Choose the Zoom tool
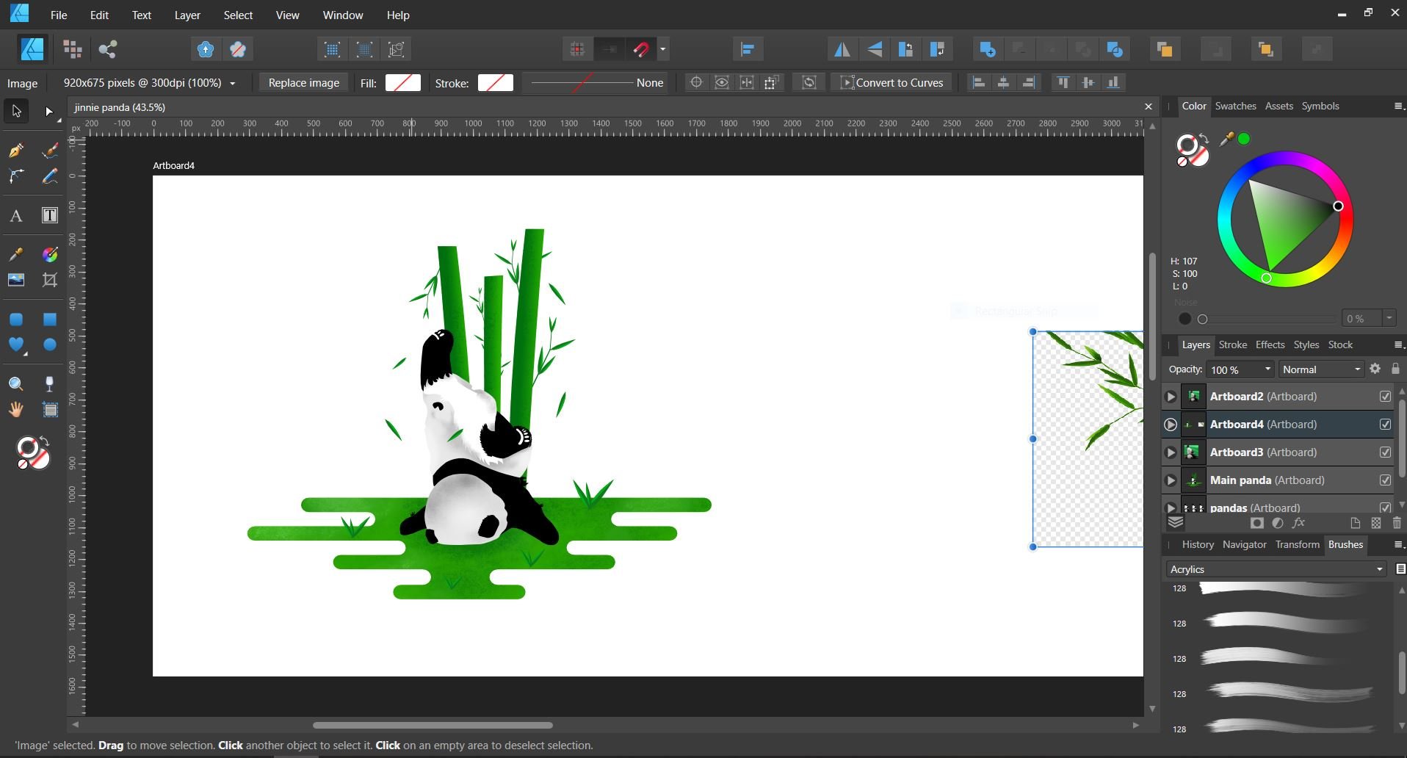 (16, 384)
